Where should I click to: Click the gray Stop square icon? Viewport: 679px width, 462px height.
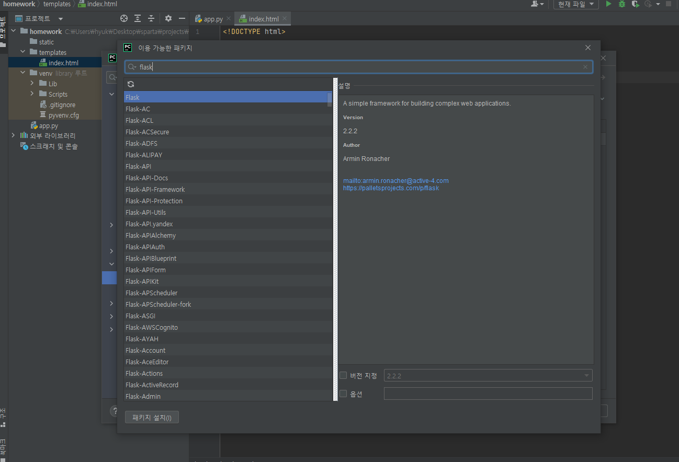click(x=669, y=4)
